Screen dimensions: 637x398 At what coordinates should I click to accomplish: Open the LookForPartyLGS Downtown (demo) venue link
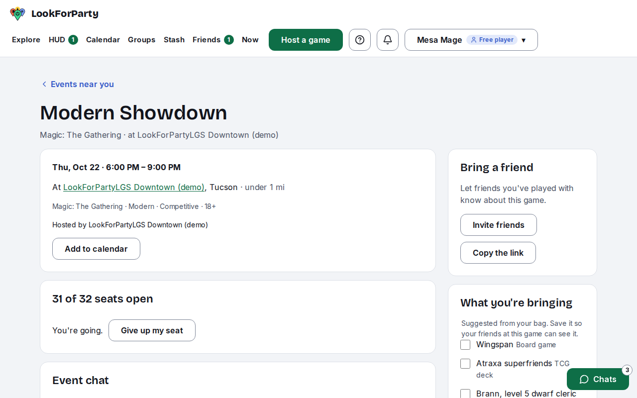134,187
